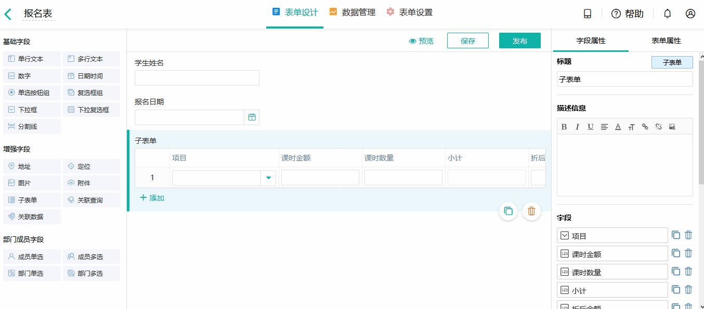This screenshot has width=704, height=309.
Task: Toggle underline in the 描述信息 editor
Action: [590, 126]
